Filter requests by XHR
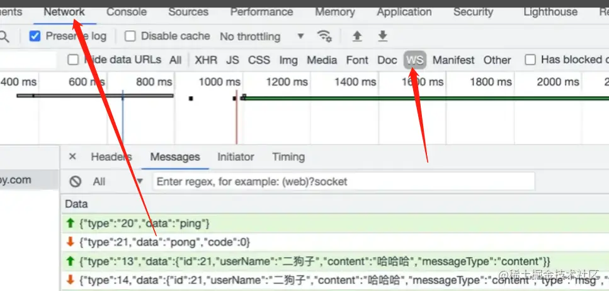Image resolution: width=609 pixels, height=291 pixels. pos(206,60)
